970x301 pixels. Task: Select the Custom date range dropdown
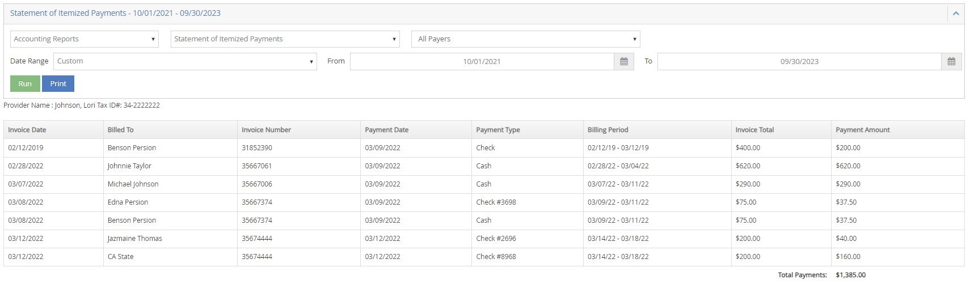pos(185,61)
